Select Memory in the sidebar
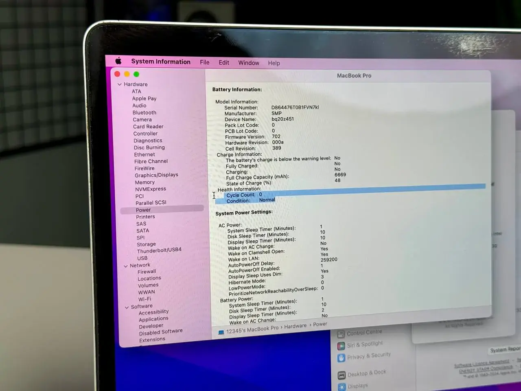The image size is (521, 391). pos(145,182)
